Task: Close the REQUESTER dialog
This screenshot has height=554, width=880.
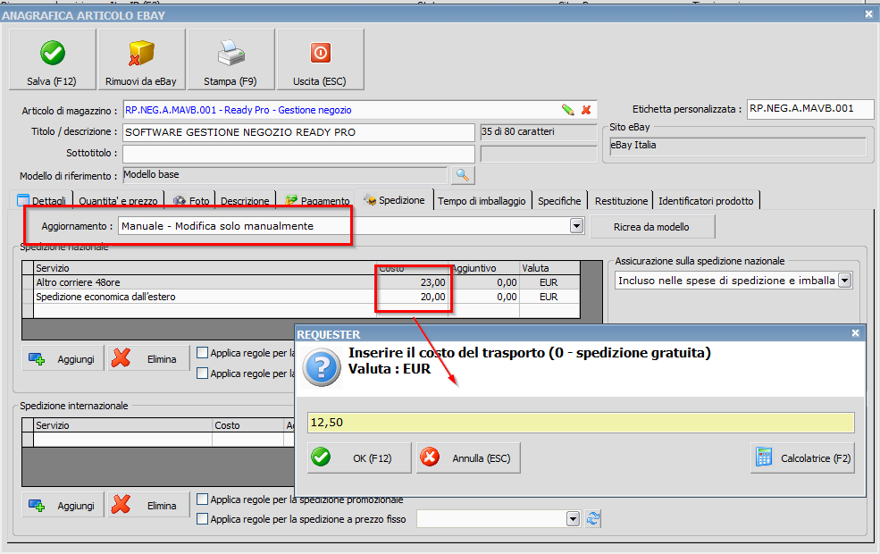Action: [x=855, y=333]
